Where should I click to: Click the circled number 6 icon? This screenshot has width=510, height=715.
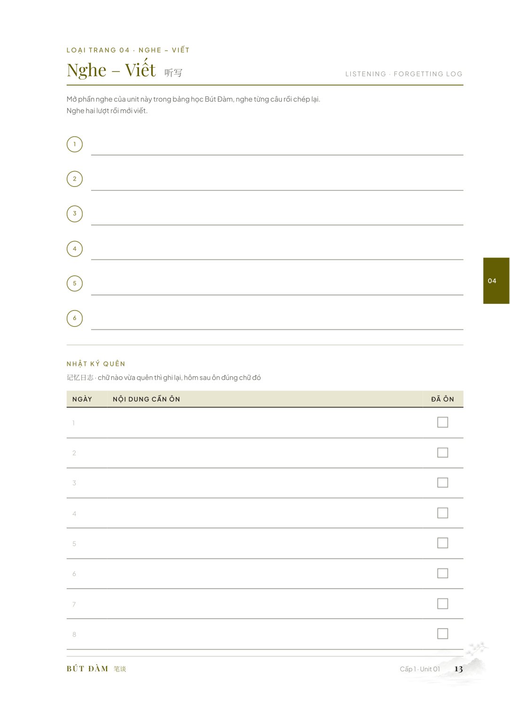(75, 318)
